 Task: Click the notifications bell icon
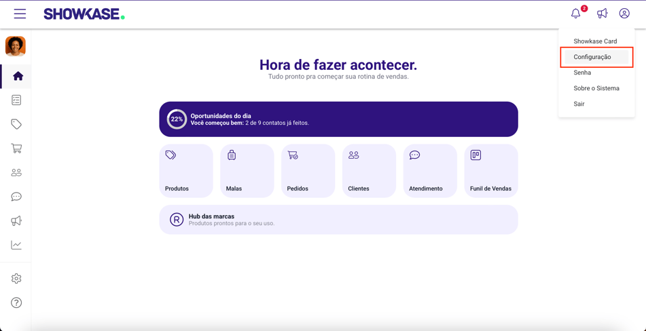click(x=576, y=14)
